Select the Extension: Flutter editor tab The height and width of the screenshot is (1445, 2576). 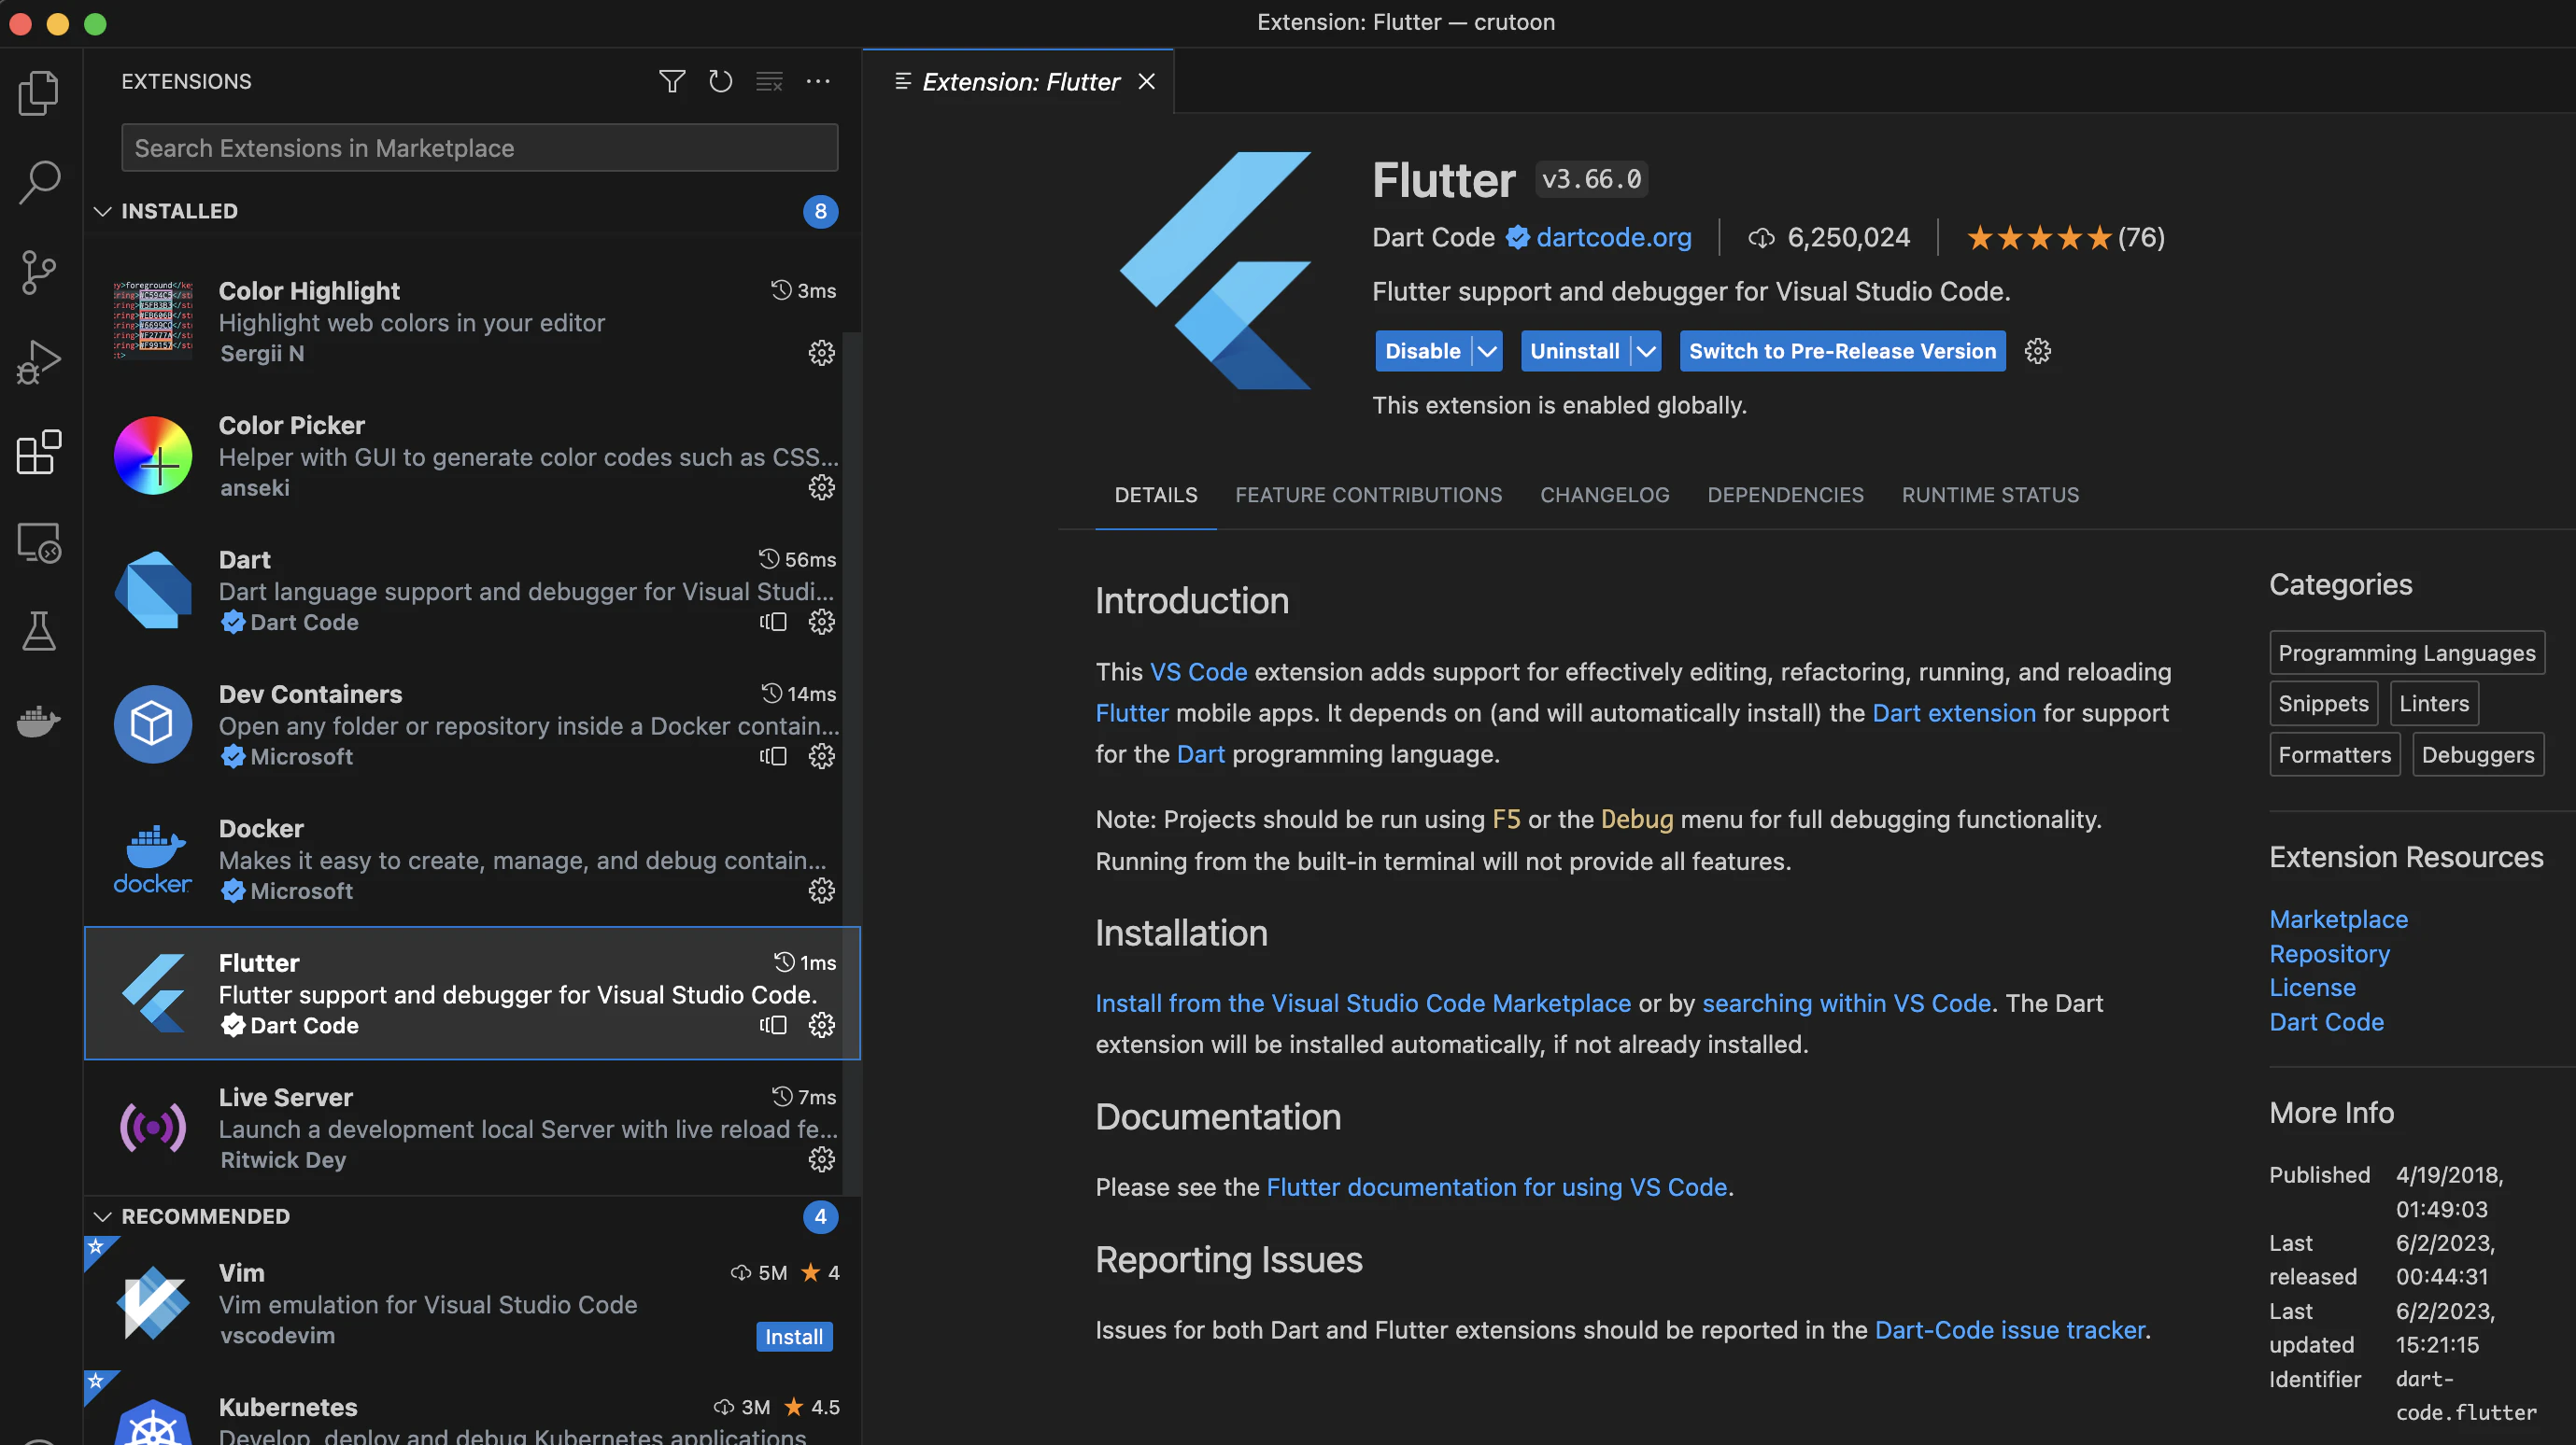(x=1020, y=82)
